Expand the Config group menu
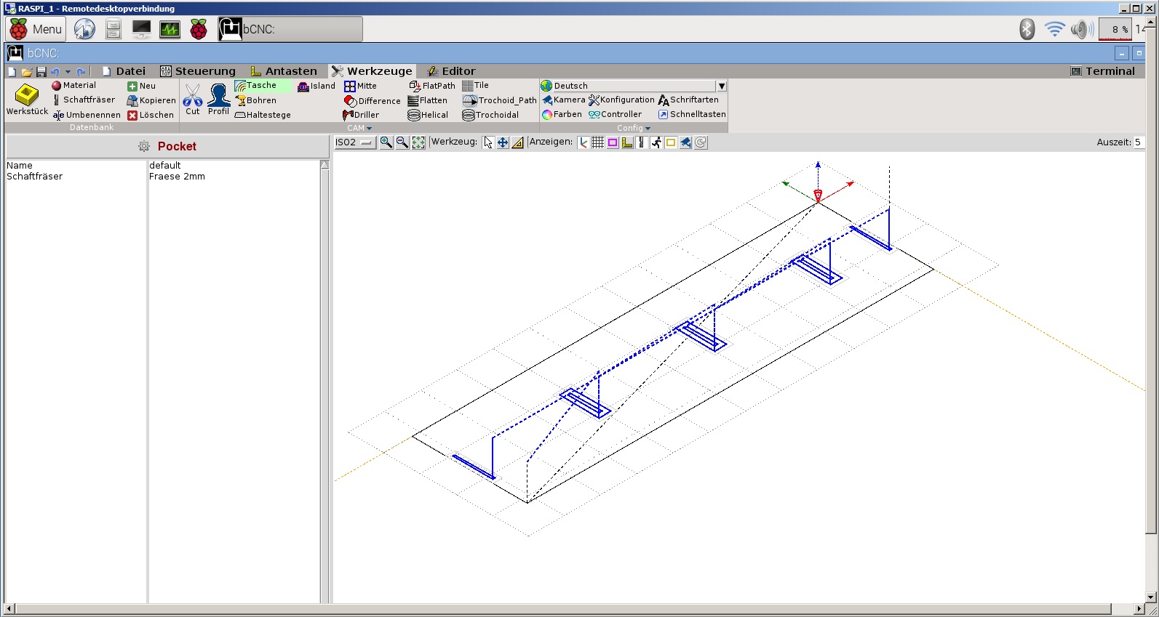Screen dimensions: 1159x617 634,128
